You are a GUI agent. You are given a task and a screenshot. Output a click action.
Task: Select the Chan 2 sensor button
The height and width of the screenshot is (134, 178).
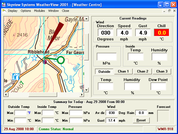tap(143, 71)
